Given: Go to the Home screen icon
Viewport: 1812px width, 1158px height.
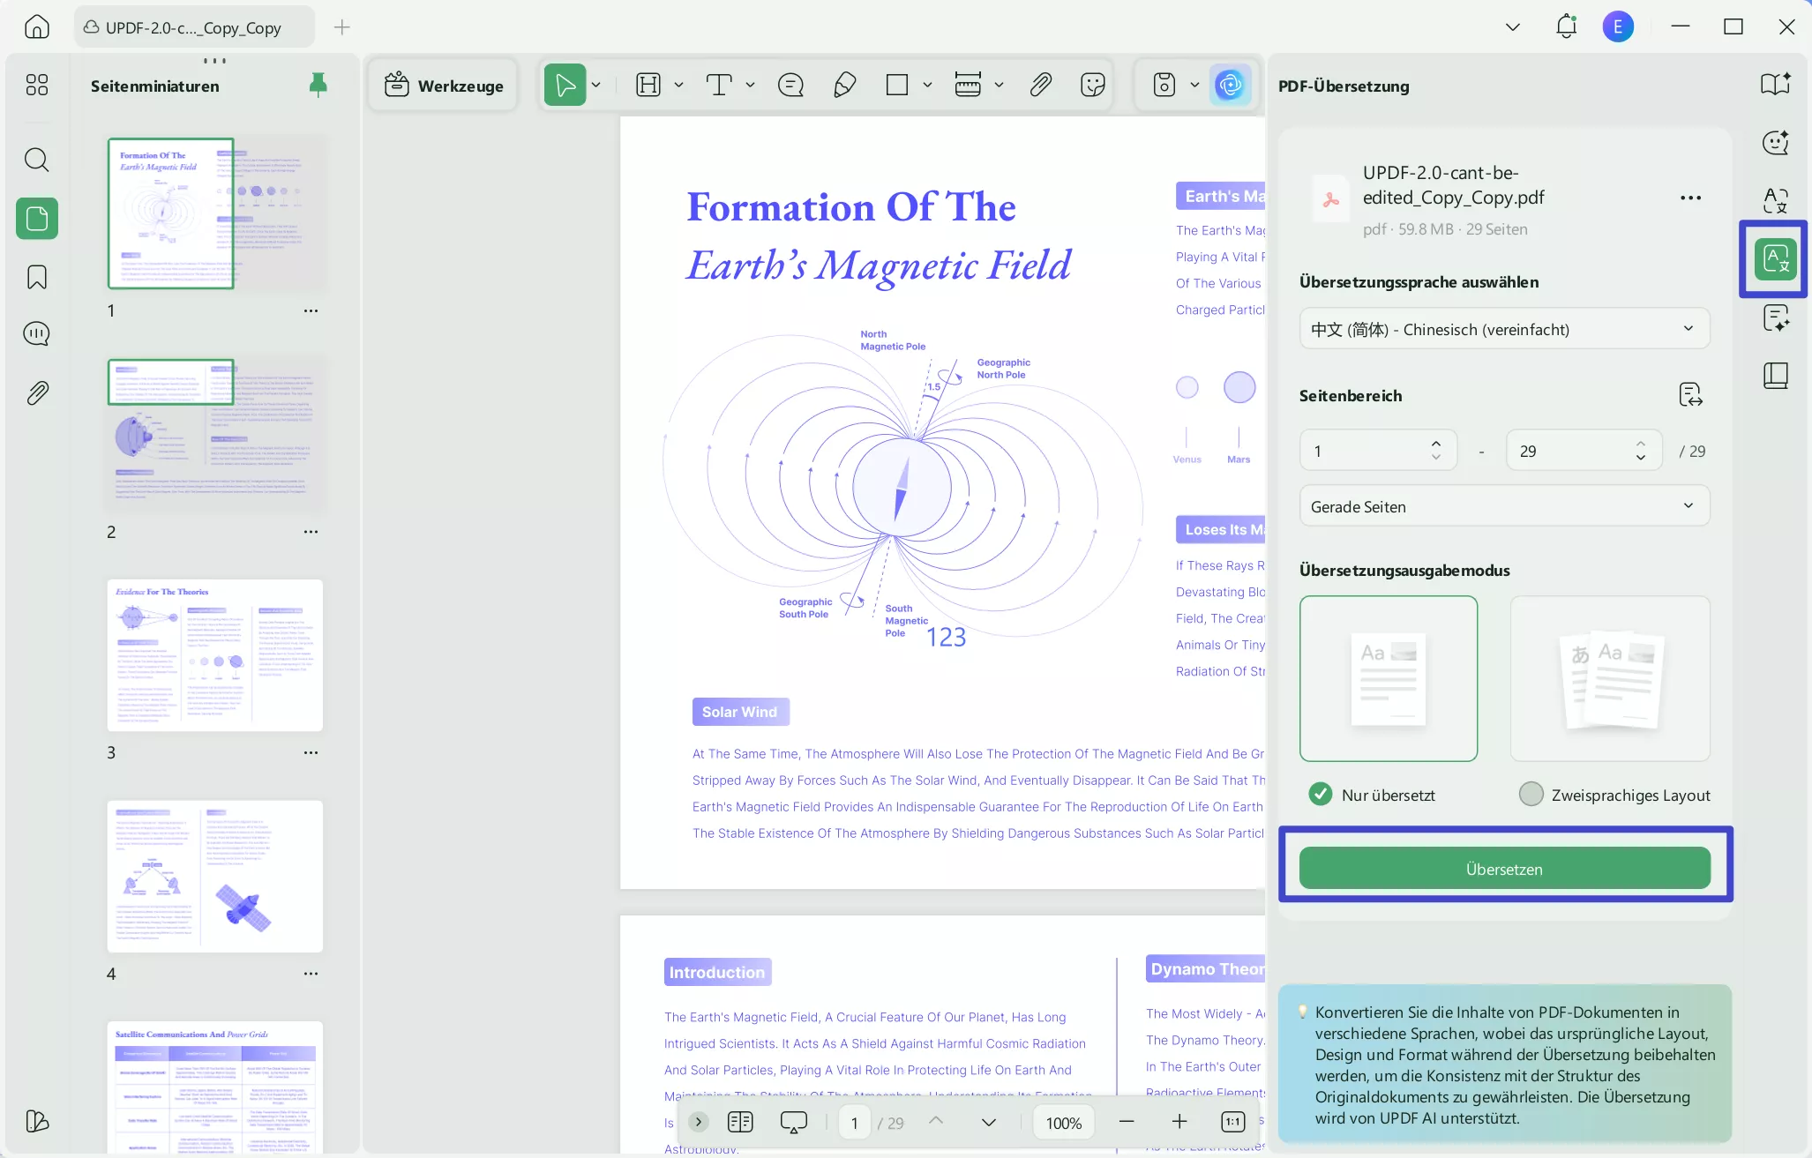Looking at the screenshot, I should tap(37, 26).
